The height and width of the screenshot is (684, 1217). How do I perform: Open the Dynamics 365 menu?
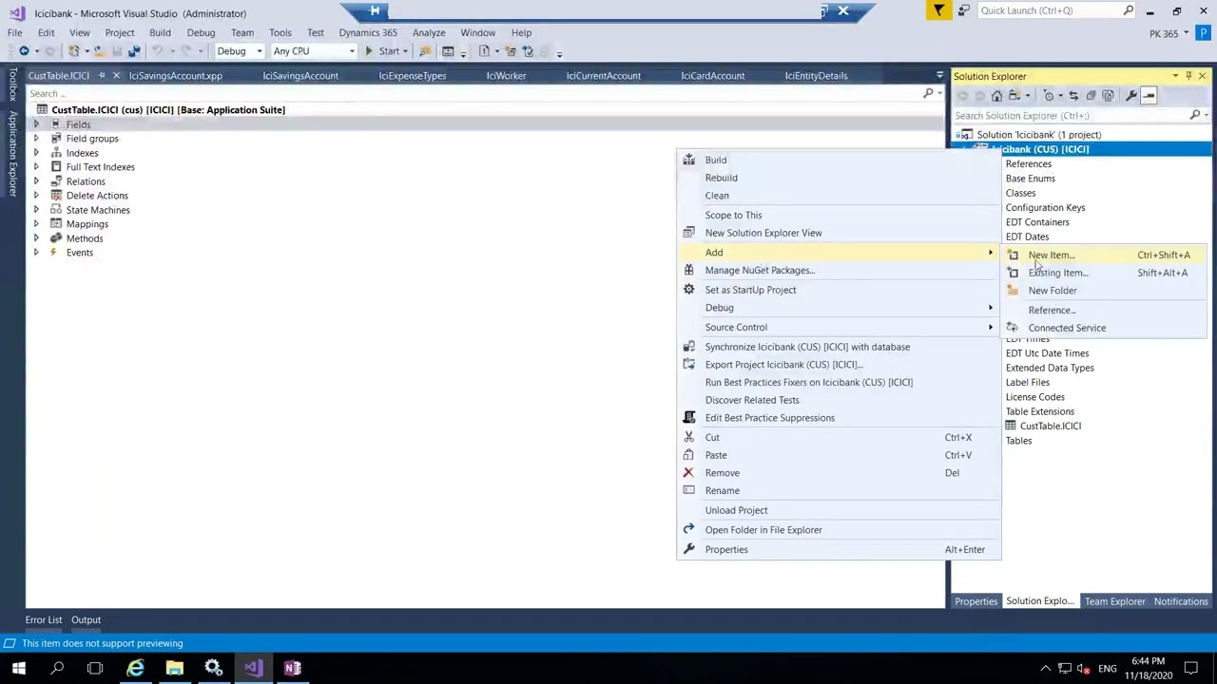(368, 32)
